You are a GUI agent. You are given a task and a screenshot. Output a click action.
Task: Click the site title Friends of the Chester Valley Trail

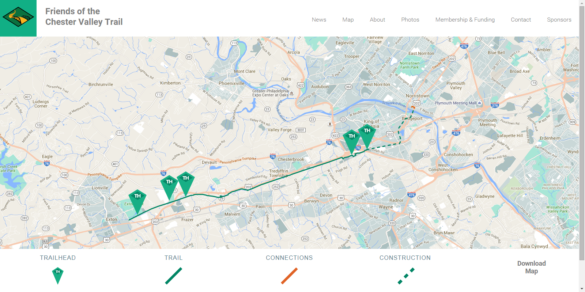coord(84,16)
